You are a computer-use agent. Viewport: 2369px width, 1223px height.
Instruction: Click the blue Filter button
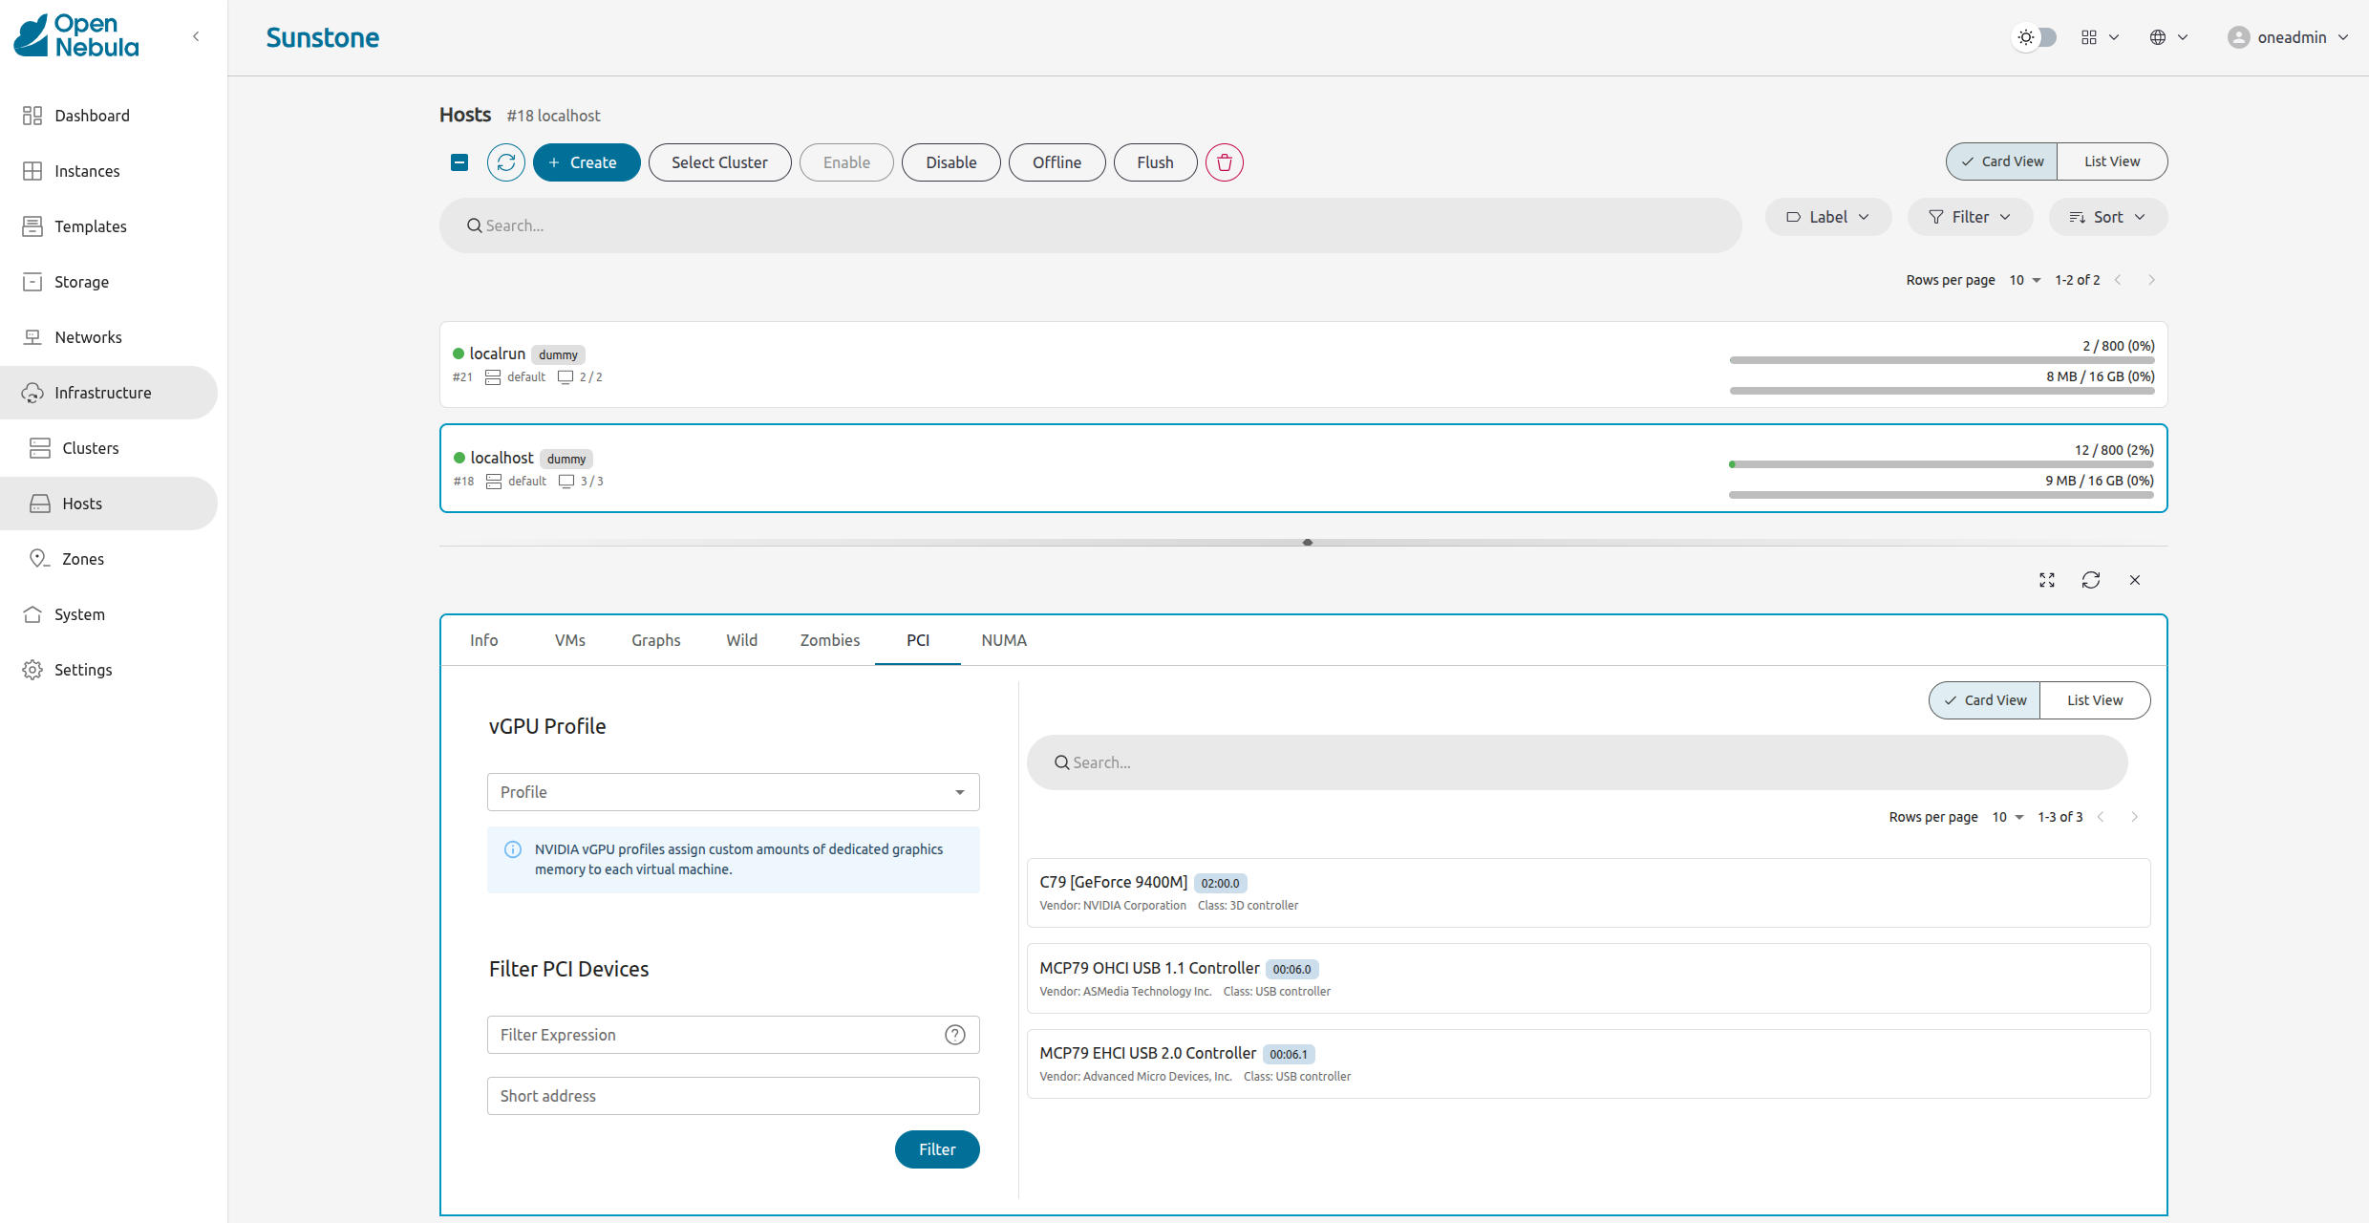coord(936,1149)
